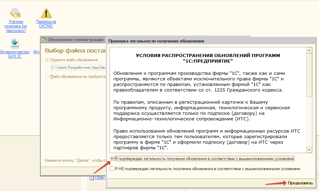Viewport: 319px width, 191px height.
Task: Select 'Я НЕ подтверждаю легальность' radio option
Action: point(112,169)
